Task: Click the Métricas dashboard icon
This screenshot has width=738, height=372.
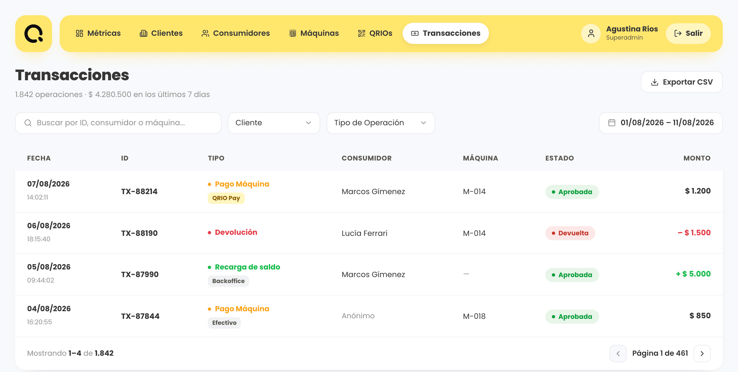Action: [x=79, y=34]
